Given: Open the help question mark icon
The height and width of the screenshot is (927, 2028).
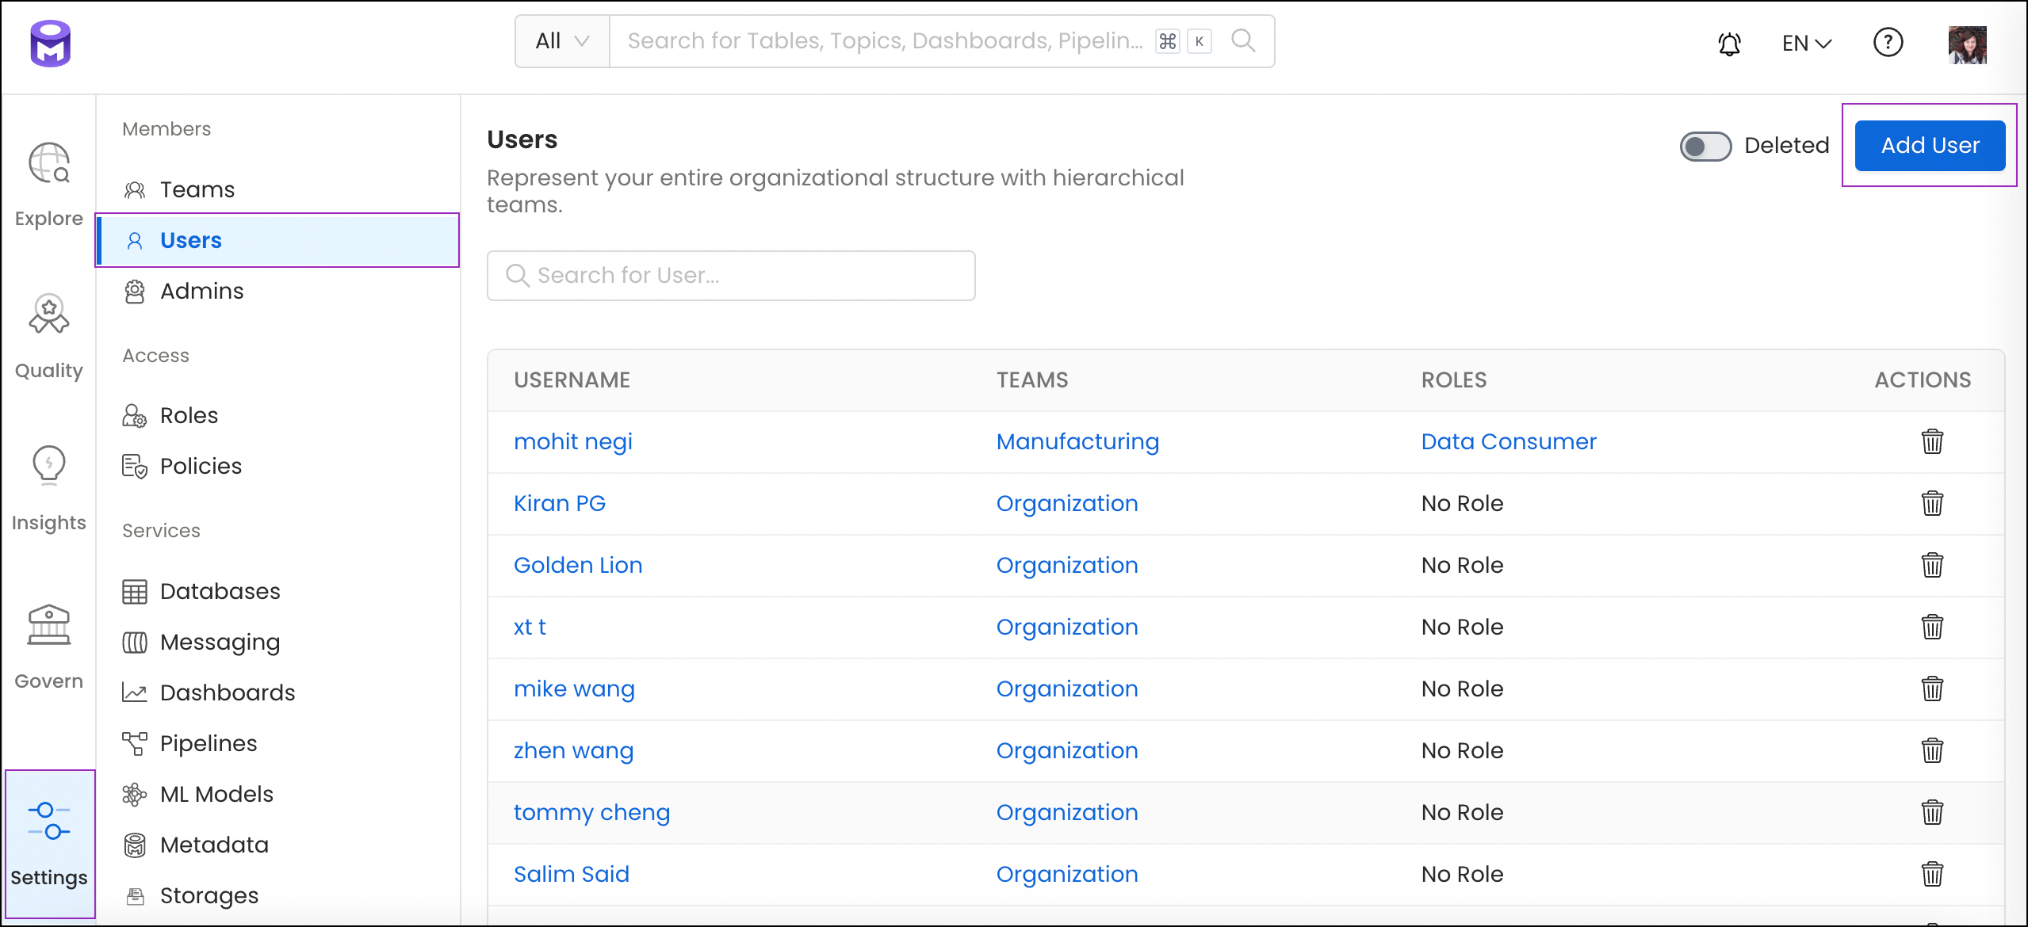Looking at the screenshot, I should coord(1888,42).
